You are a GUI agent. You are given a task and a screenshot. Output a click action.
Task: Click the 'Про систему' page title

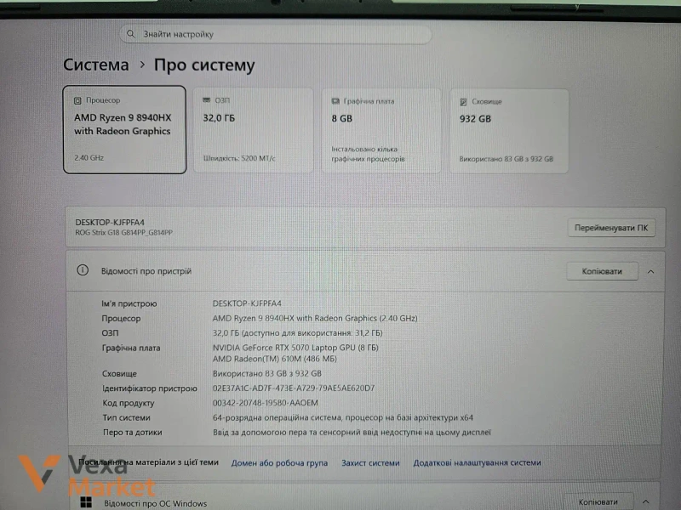pyautogui.click(x=204, y=65)
